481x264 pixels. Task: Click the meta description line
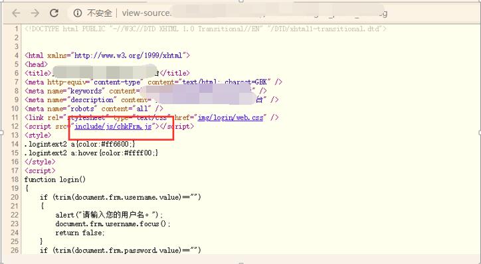coord(151,100)
